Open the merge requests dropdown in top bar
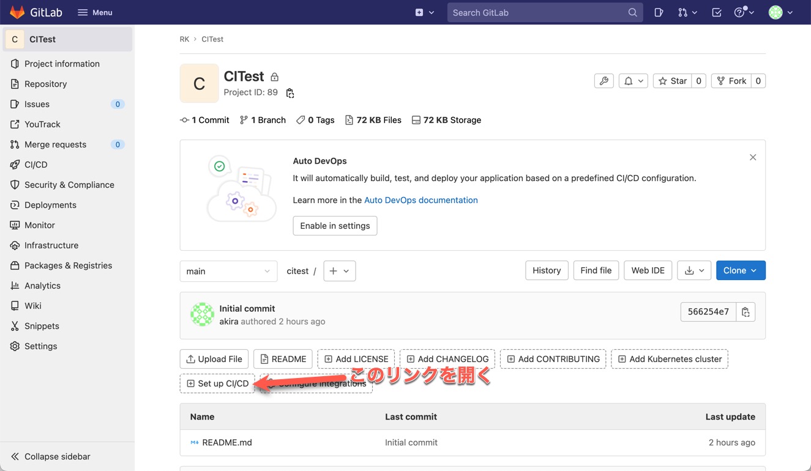 coord(687,12)
